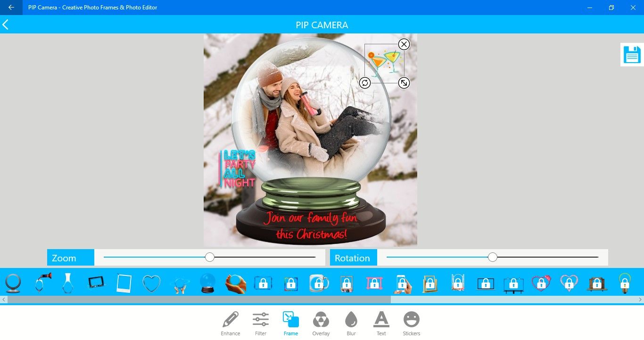The image size is (644, 340).
Task: Open the Filter tool
Action: coord(261,324)
